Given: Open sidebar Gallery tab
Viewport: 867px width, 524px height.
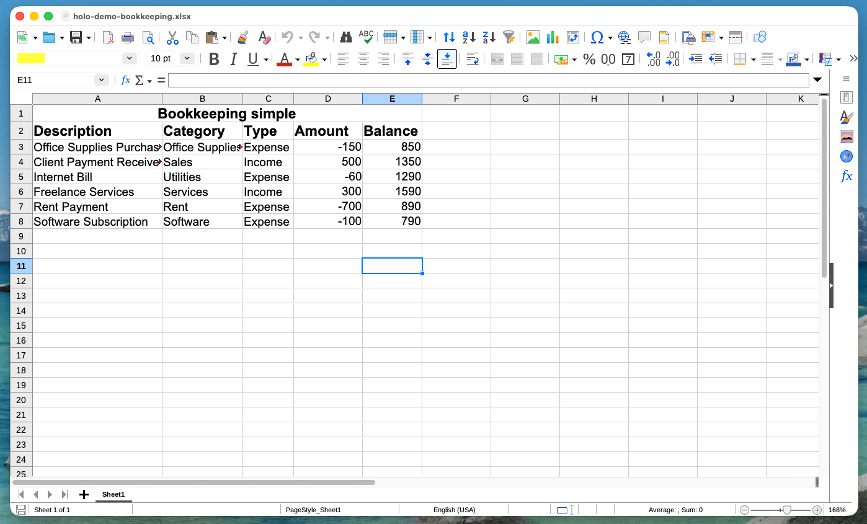Looking at the screenshot, I should pos(847,136).
